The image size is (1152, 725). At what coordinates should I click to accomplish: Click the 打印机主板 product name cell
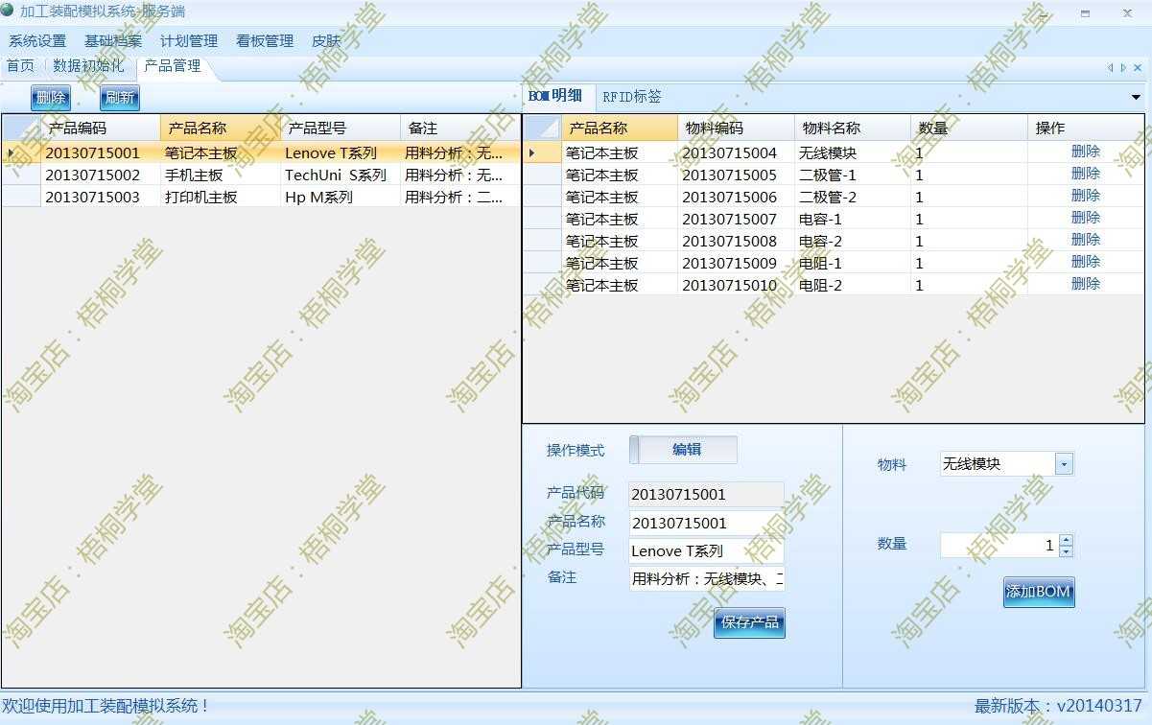[x=221, y=197]
